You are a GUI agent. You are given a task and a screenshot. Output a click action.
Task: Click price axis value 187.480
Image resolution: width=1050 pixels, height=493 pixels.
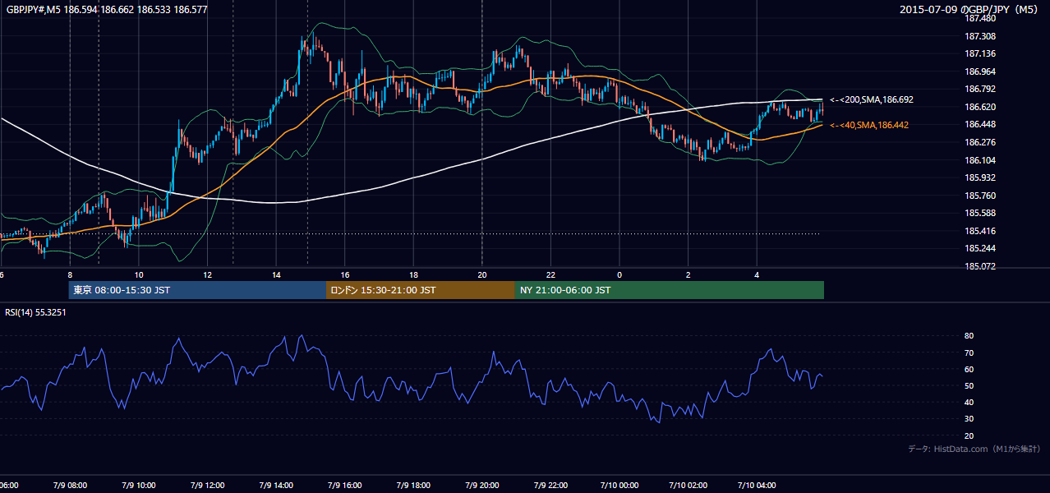pyautogui.click(x=979, y=19)
